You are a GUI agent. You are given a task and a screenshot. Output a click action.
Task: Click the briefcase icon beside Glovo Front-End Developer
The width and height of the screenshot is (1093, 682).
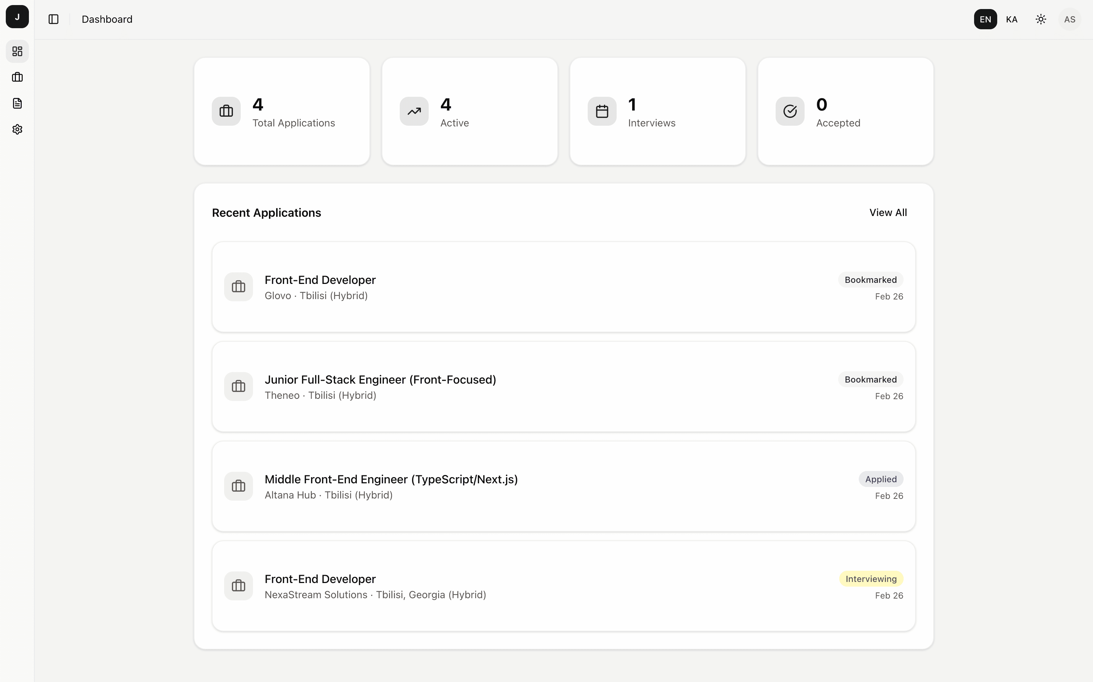(x=238, y=286)
